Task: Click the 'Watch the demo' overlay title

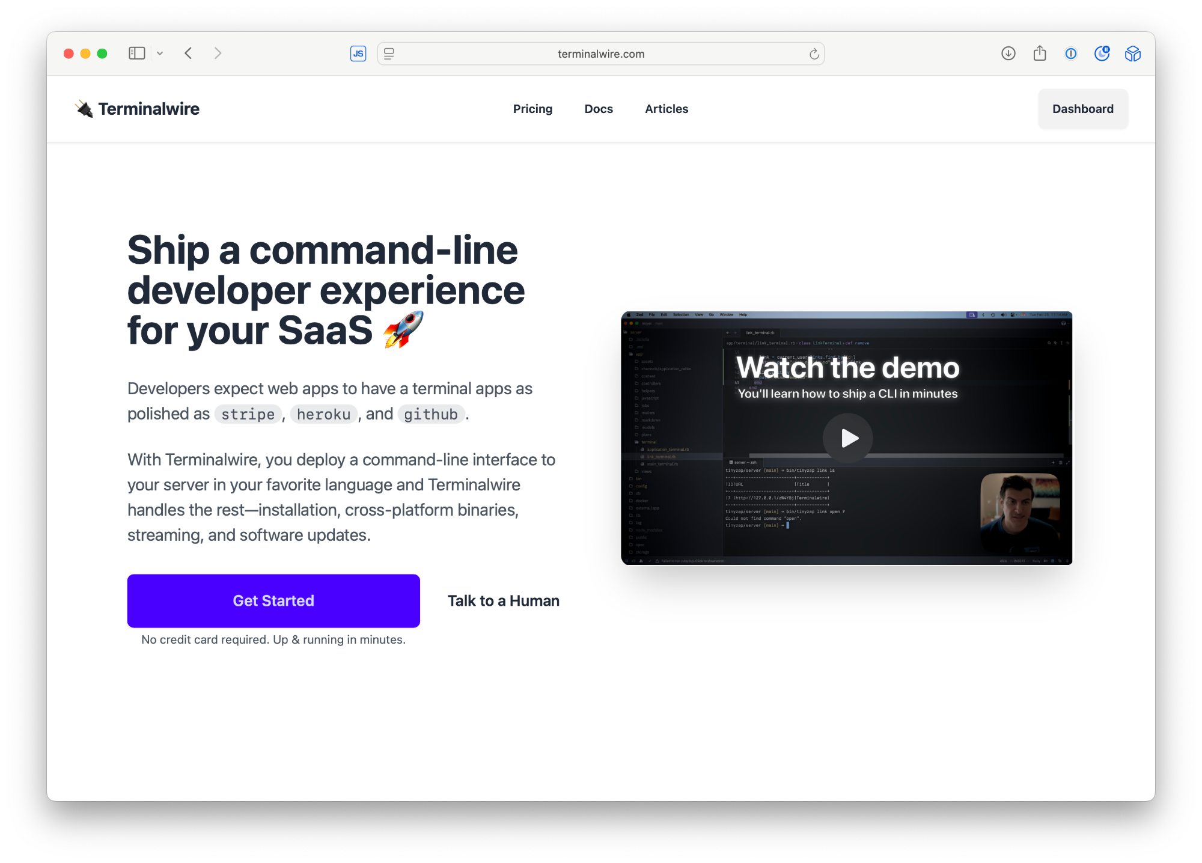Action: 847,367
